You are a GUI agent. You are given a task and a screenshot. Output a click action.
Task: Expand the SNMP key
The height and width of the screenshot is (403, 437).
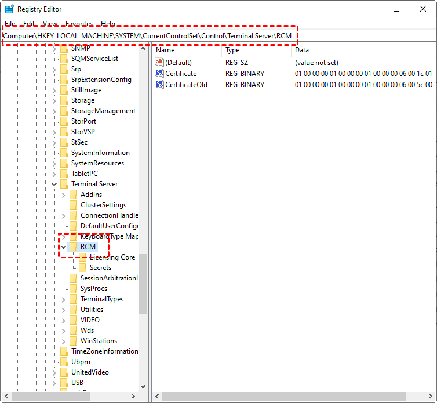(x=54, y=49)
